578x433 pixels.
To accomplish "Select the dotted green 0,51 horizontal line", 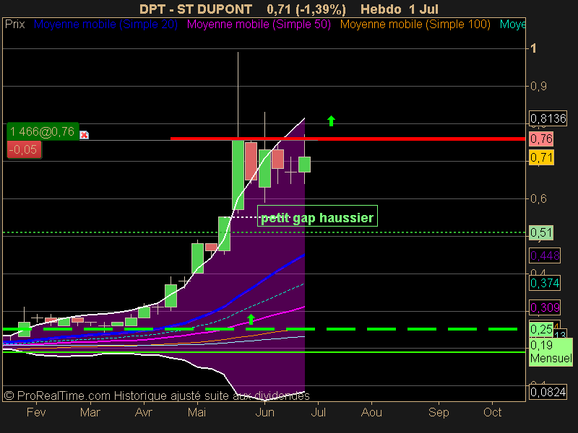I will tap(264, 232).
